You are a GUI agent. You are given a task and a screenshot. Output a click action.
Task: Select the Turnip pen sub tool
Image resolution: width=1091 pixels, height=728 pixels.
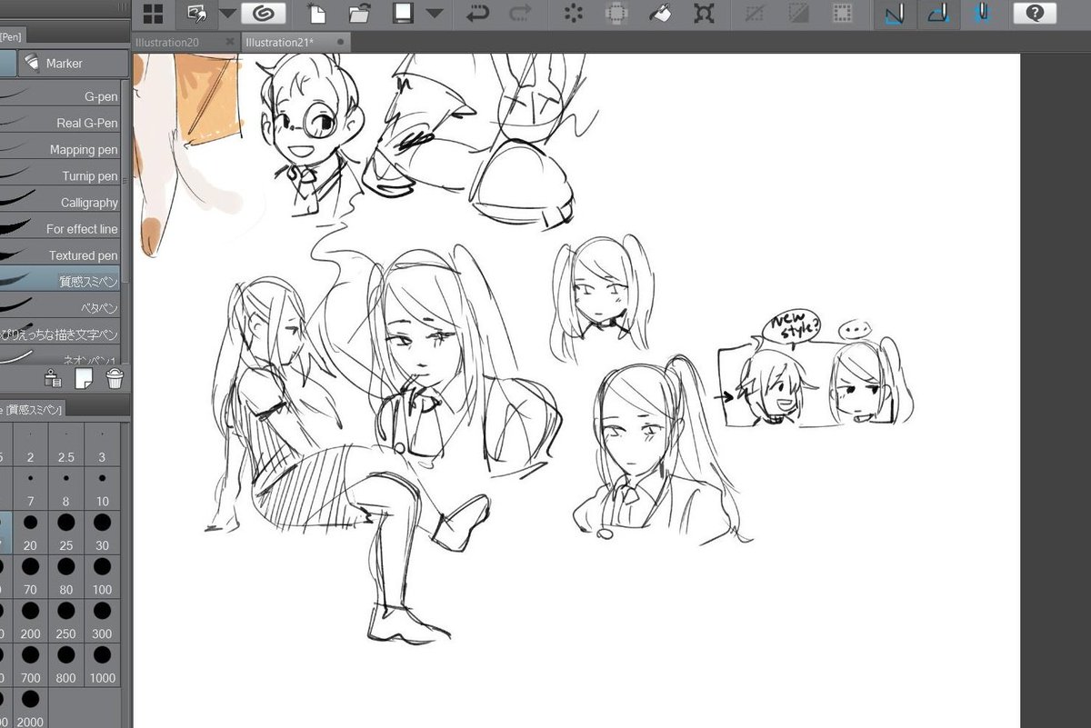pos(60,175)
